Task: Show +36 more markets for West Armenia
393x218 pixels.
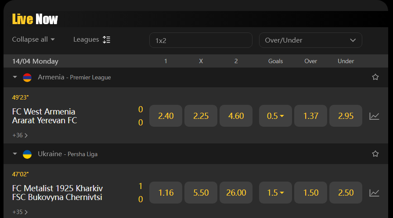Action: click(20, 136)
